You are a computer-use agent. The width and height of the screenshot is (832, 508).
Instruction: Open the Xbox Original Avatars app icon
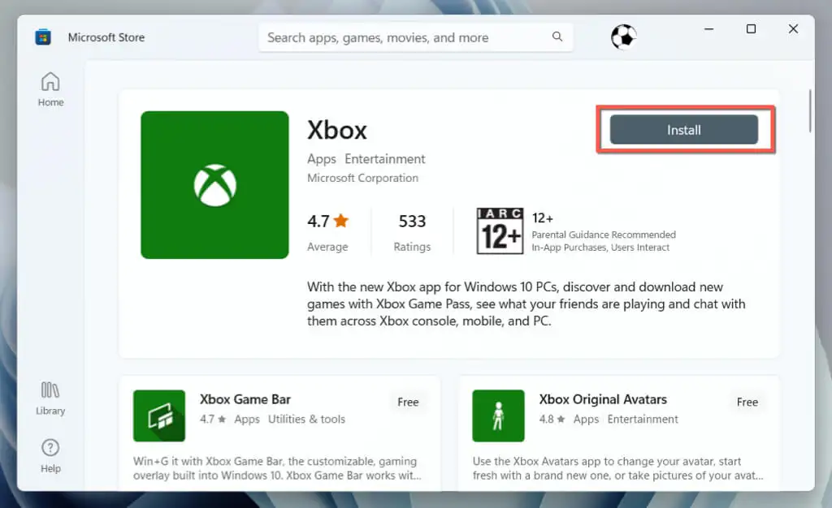[498, 415]
